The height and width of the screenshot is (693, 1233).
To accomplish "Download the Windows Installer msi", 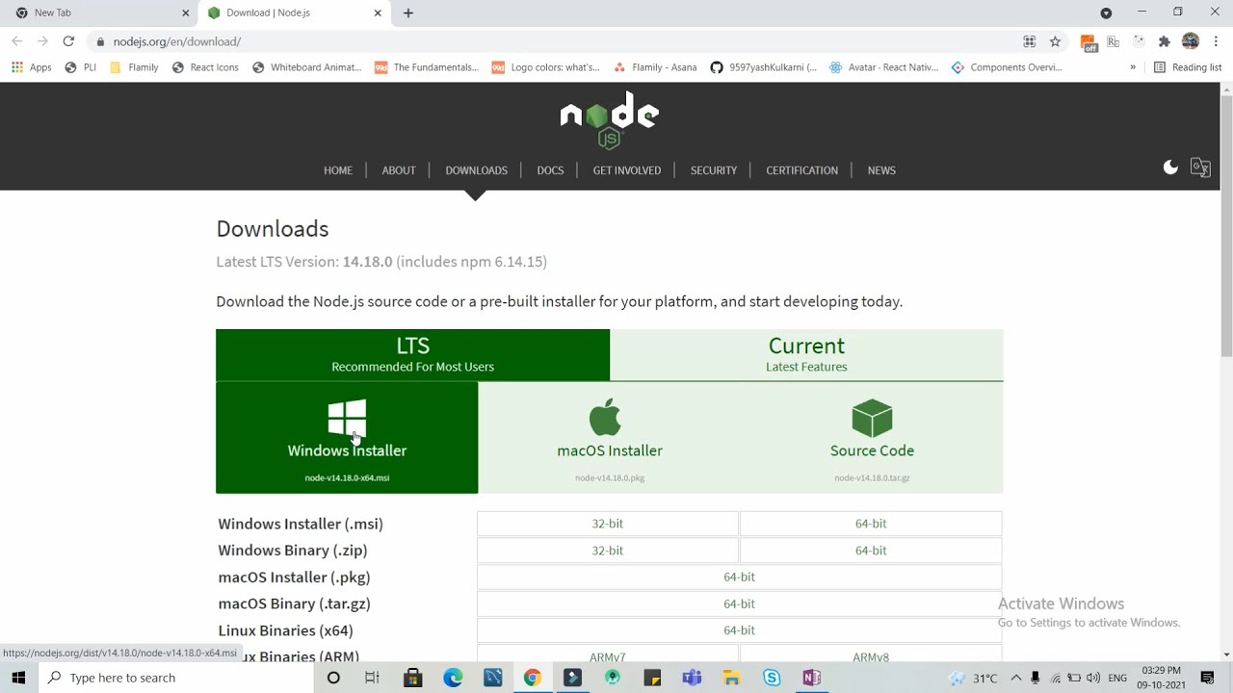I will pos(347,438).
